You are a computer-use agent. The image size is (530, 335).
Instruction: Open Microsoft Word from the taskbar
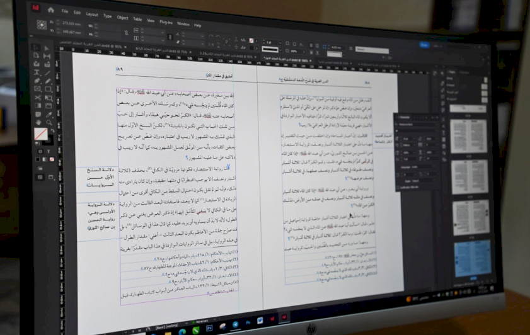[260, 321]
